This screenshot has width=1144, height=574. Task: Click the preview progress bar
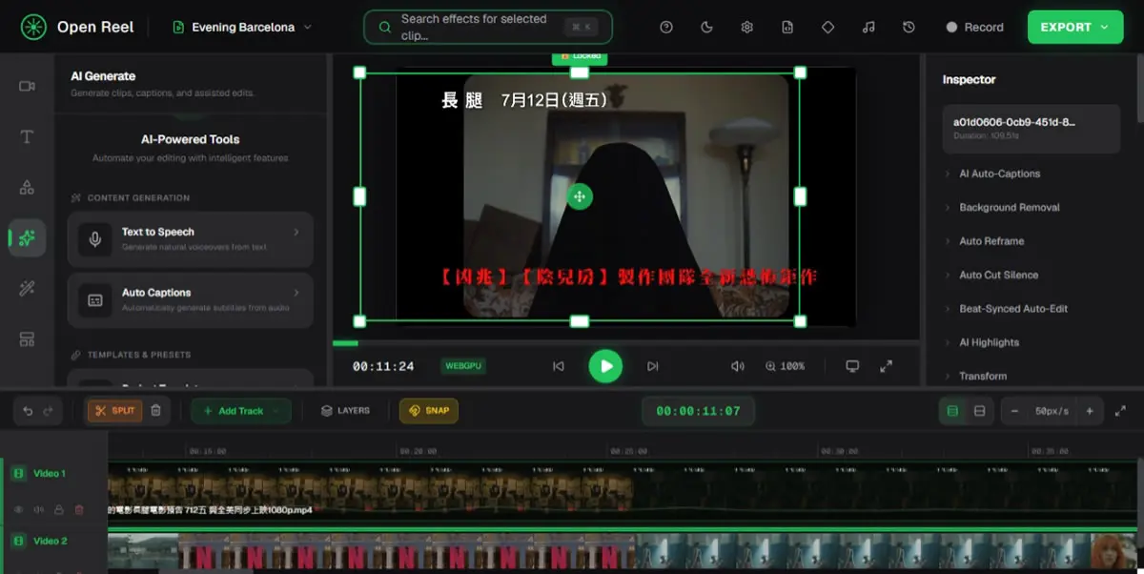625,343
